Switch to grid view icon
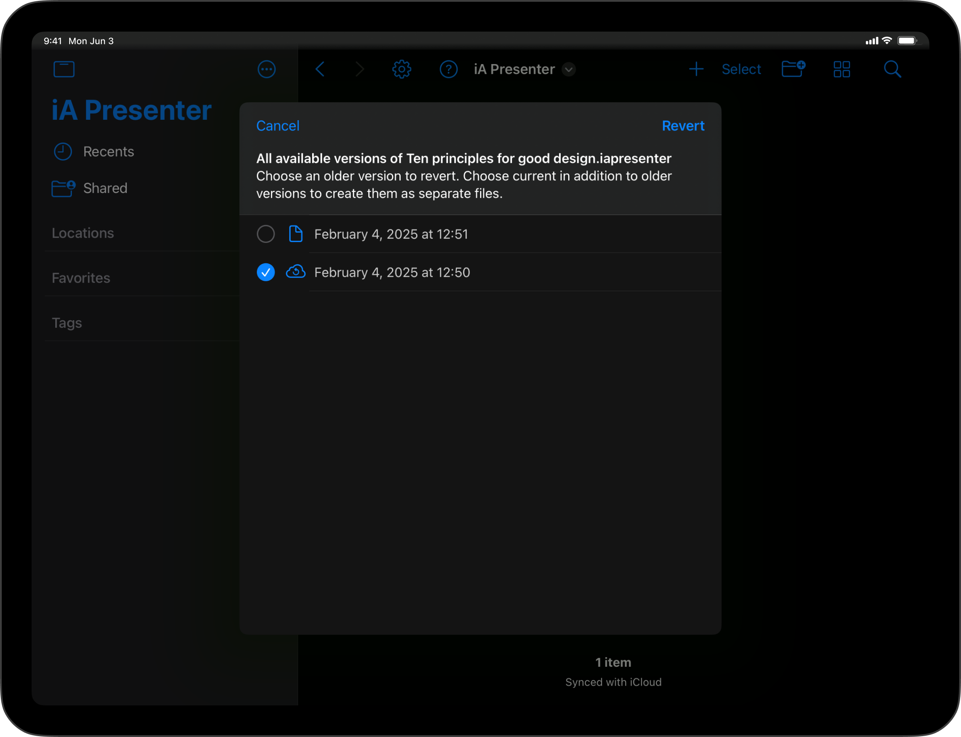Screen dimensions: 961x737 (842, 69)
